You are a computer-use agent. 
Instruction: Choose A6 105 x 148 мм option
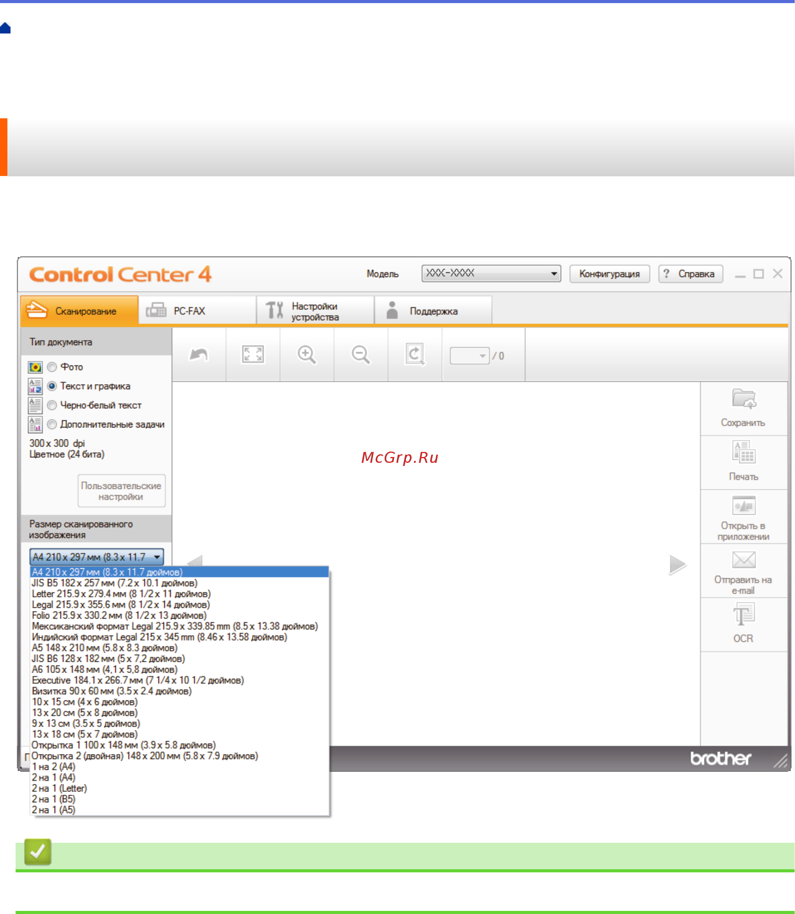click(180, 669)
